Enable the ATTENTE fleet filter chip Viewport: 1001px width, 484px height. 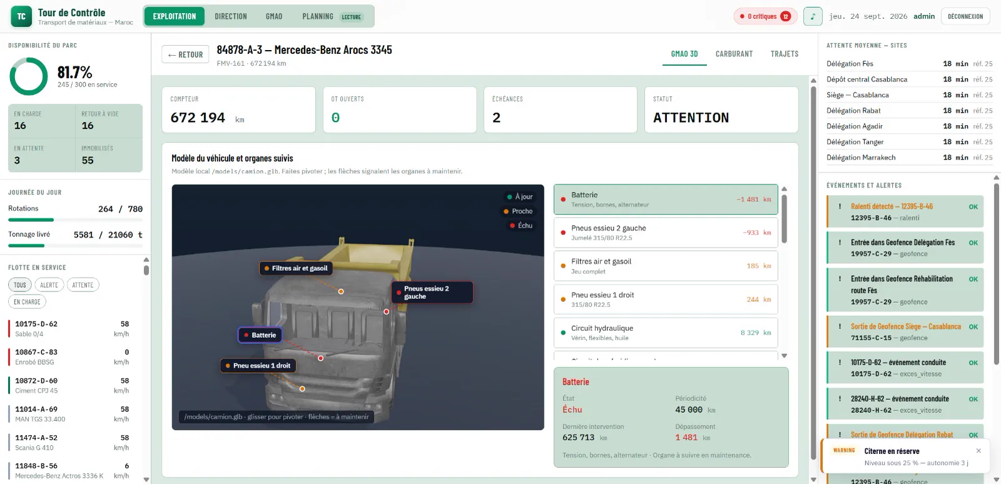[83, 285]
